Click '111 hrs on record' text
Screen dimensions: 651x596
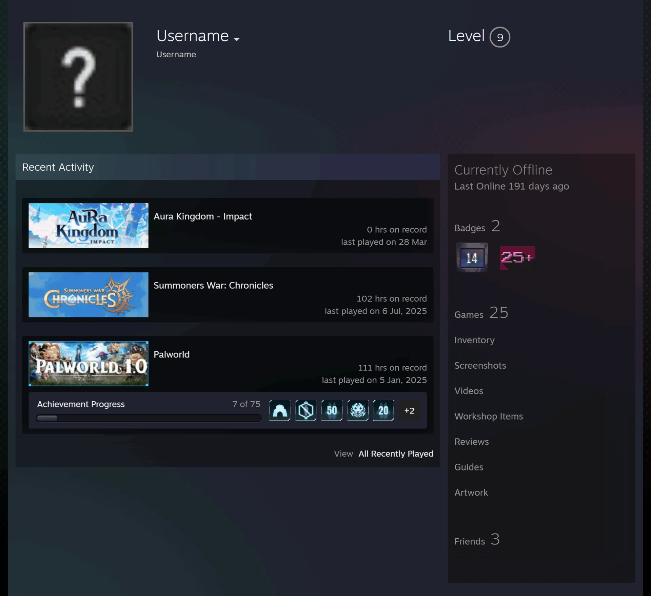click(x=392, y=368)
